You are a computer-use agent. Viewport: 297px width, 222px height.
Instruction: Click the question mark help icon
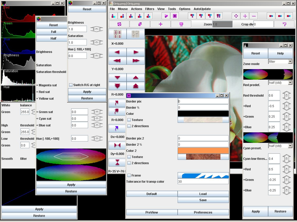pos(284,24)
